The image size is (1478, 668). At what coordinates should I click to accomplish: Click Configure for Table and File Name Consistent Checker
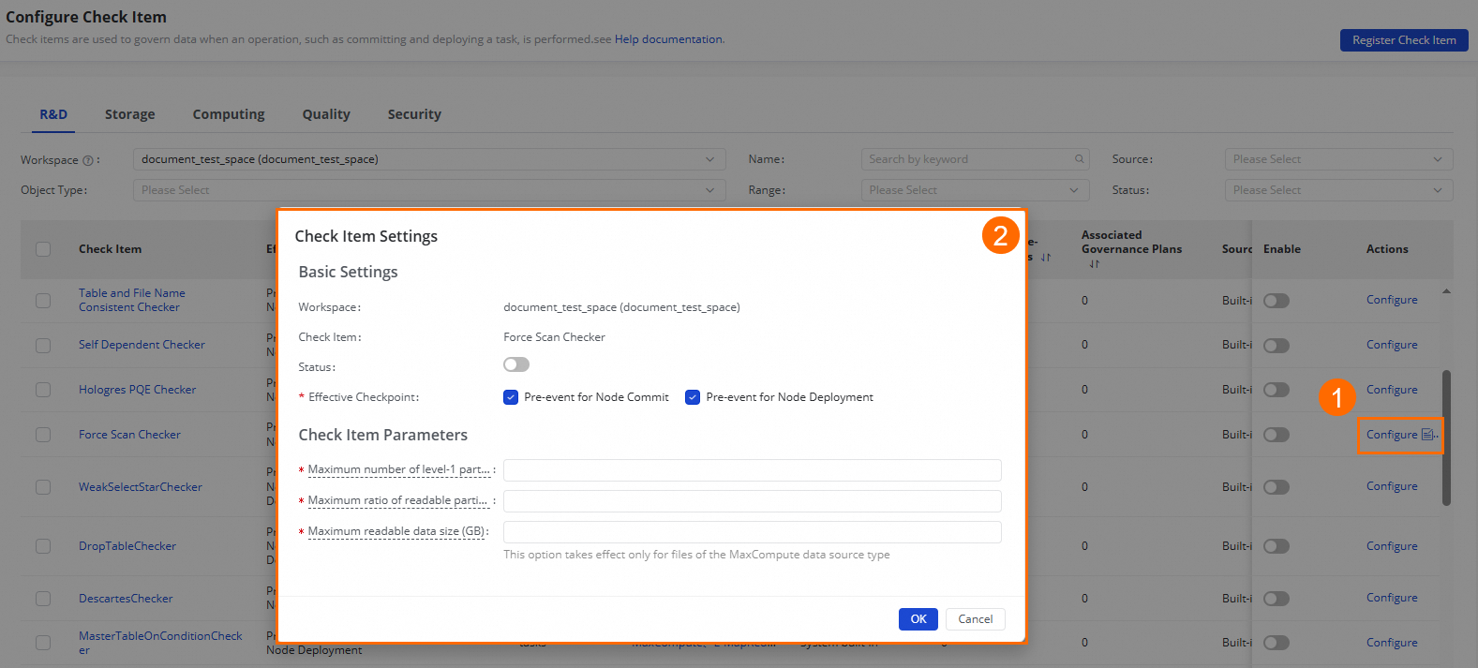coord(1392,300)
